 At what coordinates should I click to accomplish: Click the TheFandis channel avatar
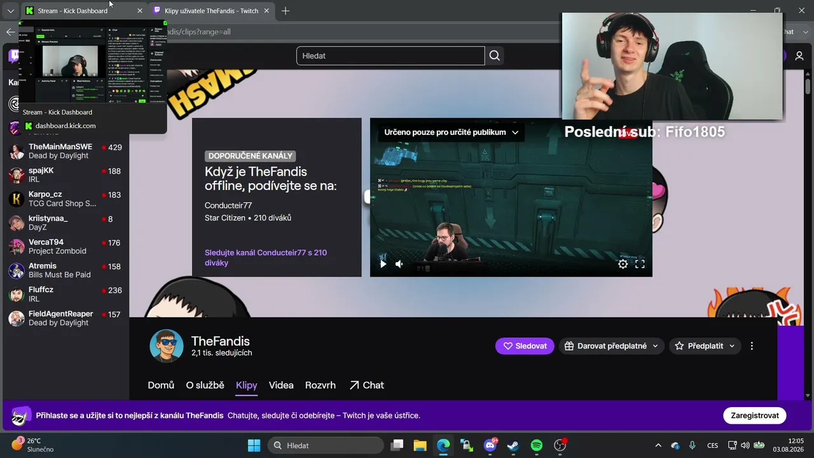167,346
